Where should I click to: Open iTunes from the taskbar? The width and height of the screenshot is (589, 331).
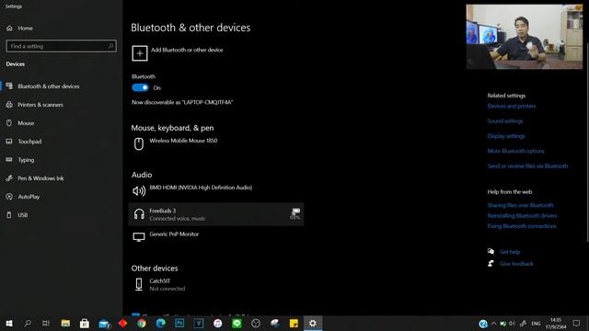coord(218,323)
